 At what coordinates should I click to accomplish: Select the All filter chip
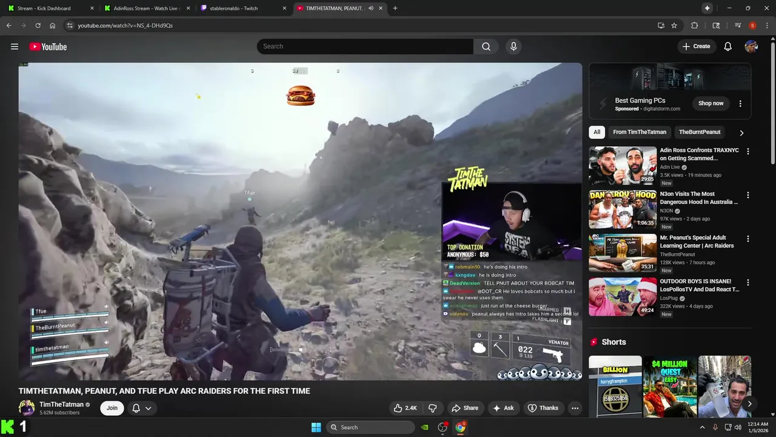coord(597,132)
